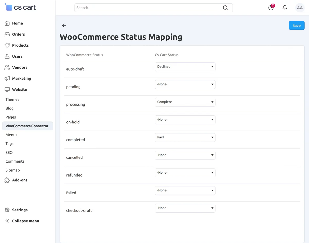Open the cancelled status dropdown
Screen dimensions: 309x243
tap(185, 155)
